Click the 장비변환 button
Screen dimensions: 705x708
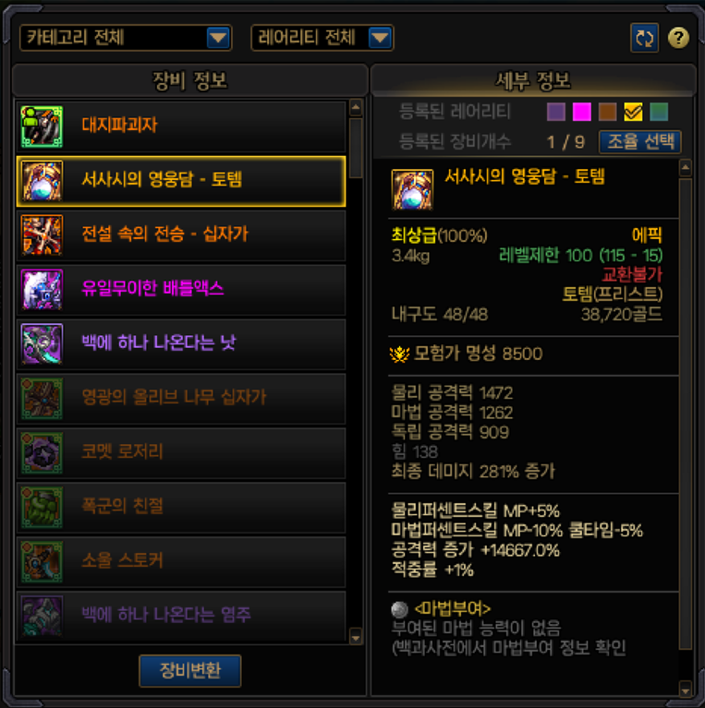(189, 670)
